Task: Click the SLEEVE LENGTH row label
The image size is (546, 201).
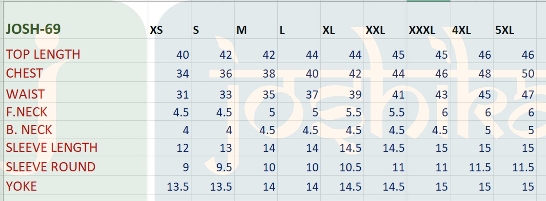Action: (52, 148)
